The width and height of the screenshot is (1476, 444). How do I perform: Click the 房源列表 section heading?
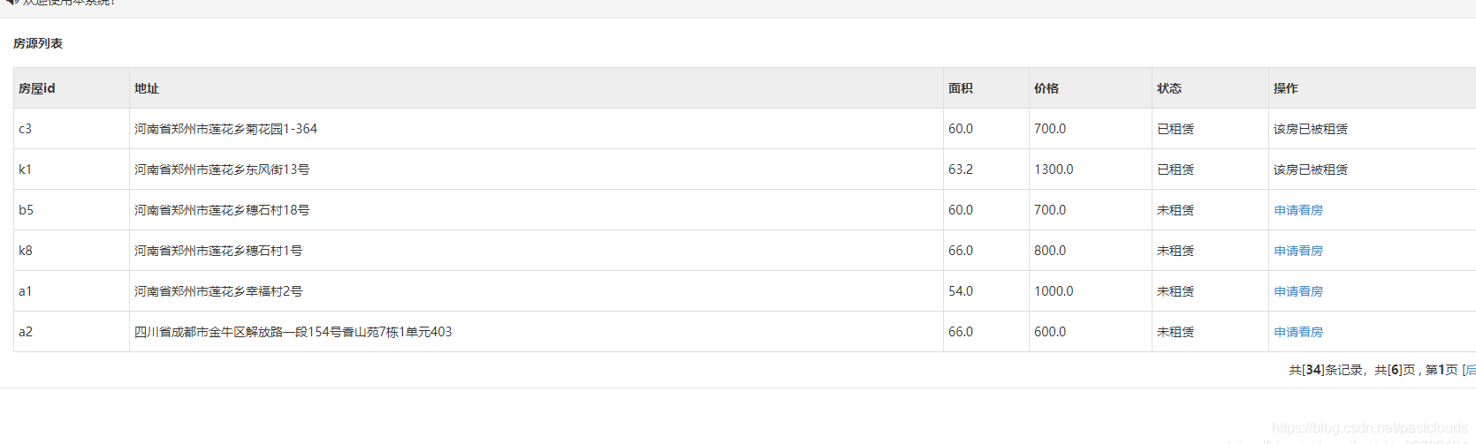tap(38, 43)
